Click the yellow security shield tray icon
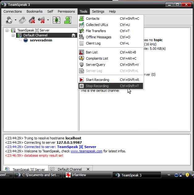 pyautogui.click(x=187, y=175)
